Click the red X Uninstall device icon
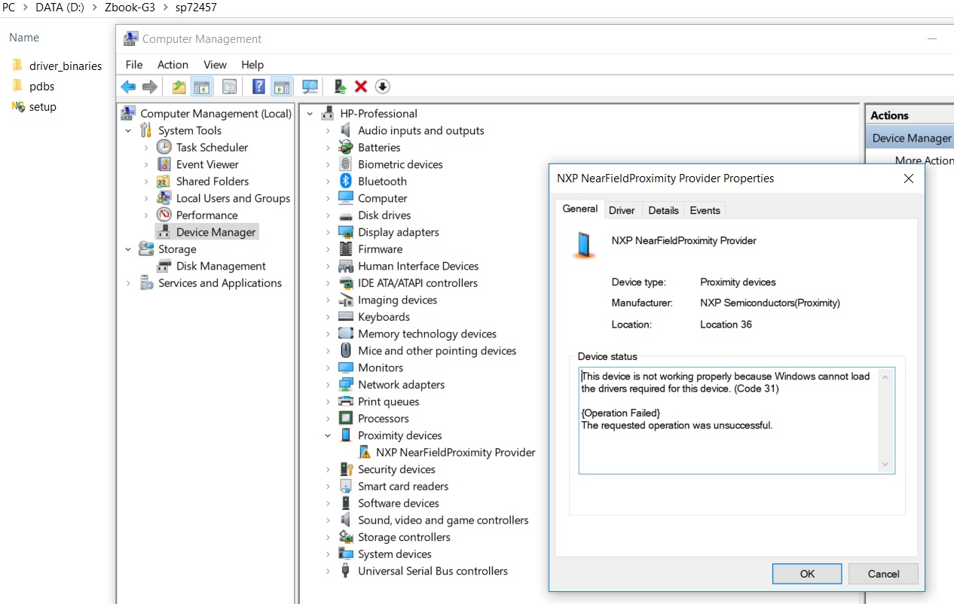 point(361,87)
